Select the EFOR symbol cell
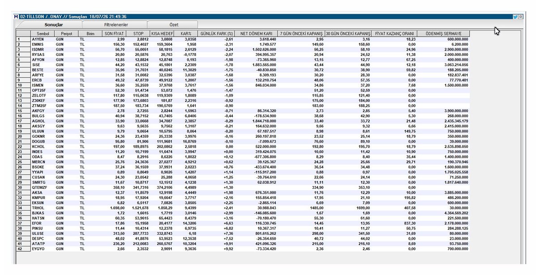The width and height of the screenshot is (537, 275). 43,223
